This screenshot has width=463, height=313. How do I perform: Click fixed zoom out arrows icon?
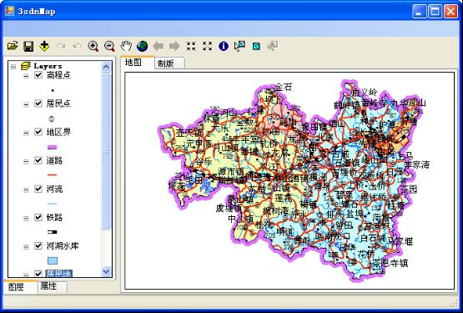click(x=207, y=46)
